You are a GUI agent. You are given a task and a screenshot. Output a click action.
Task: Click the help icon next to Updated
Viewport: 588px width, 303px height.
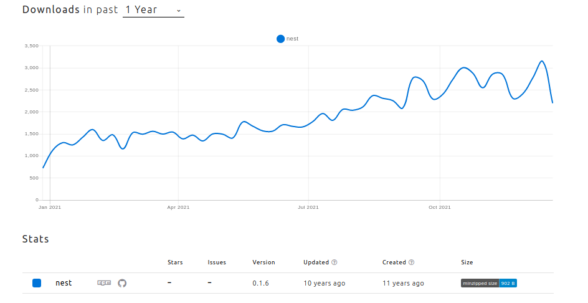pos(334,262)
